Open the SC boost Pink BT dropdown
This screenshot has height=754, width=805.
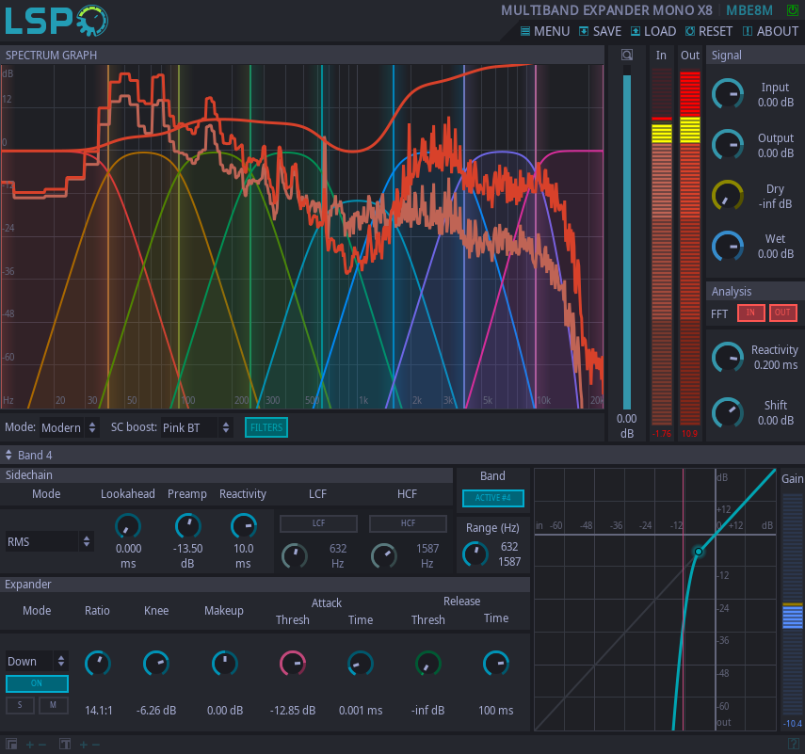coord(197,427)
